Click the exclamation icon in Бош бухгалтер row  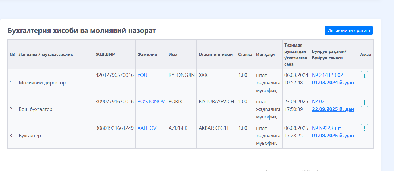tap(364, 102)
